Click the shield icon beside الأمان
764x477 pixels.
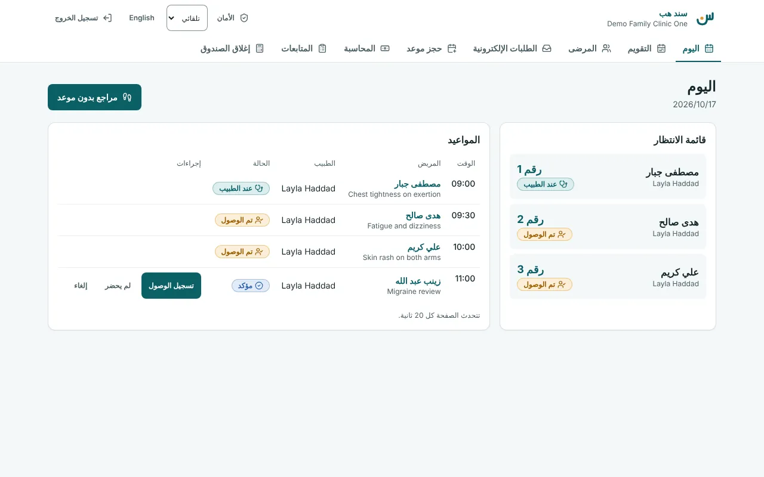point(244,18)
